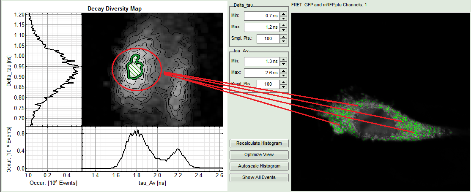Increase tau_Av Min with the up arrow
471x192 pixels.
pyautogui.click(x=283, y=59)
